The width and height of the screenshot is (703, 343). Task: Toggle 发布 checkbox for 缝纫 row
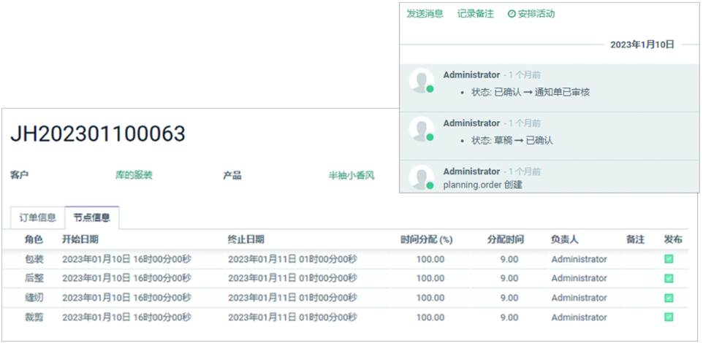point(669,298)
